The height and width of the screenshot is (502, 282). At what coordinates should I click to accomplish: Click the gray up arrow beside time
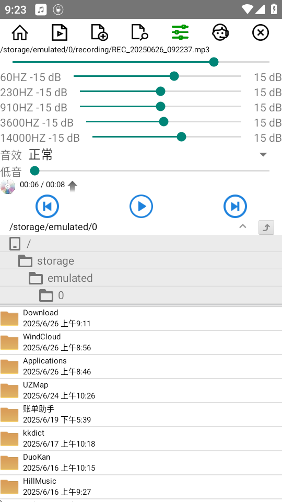point(73,186)
